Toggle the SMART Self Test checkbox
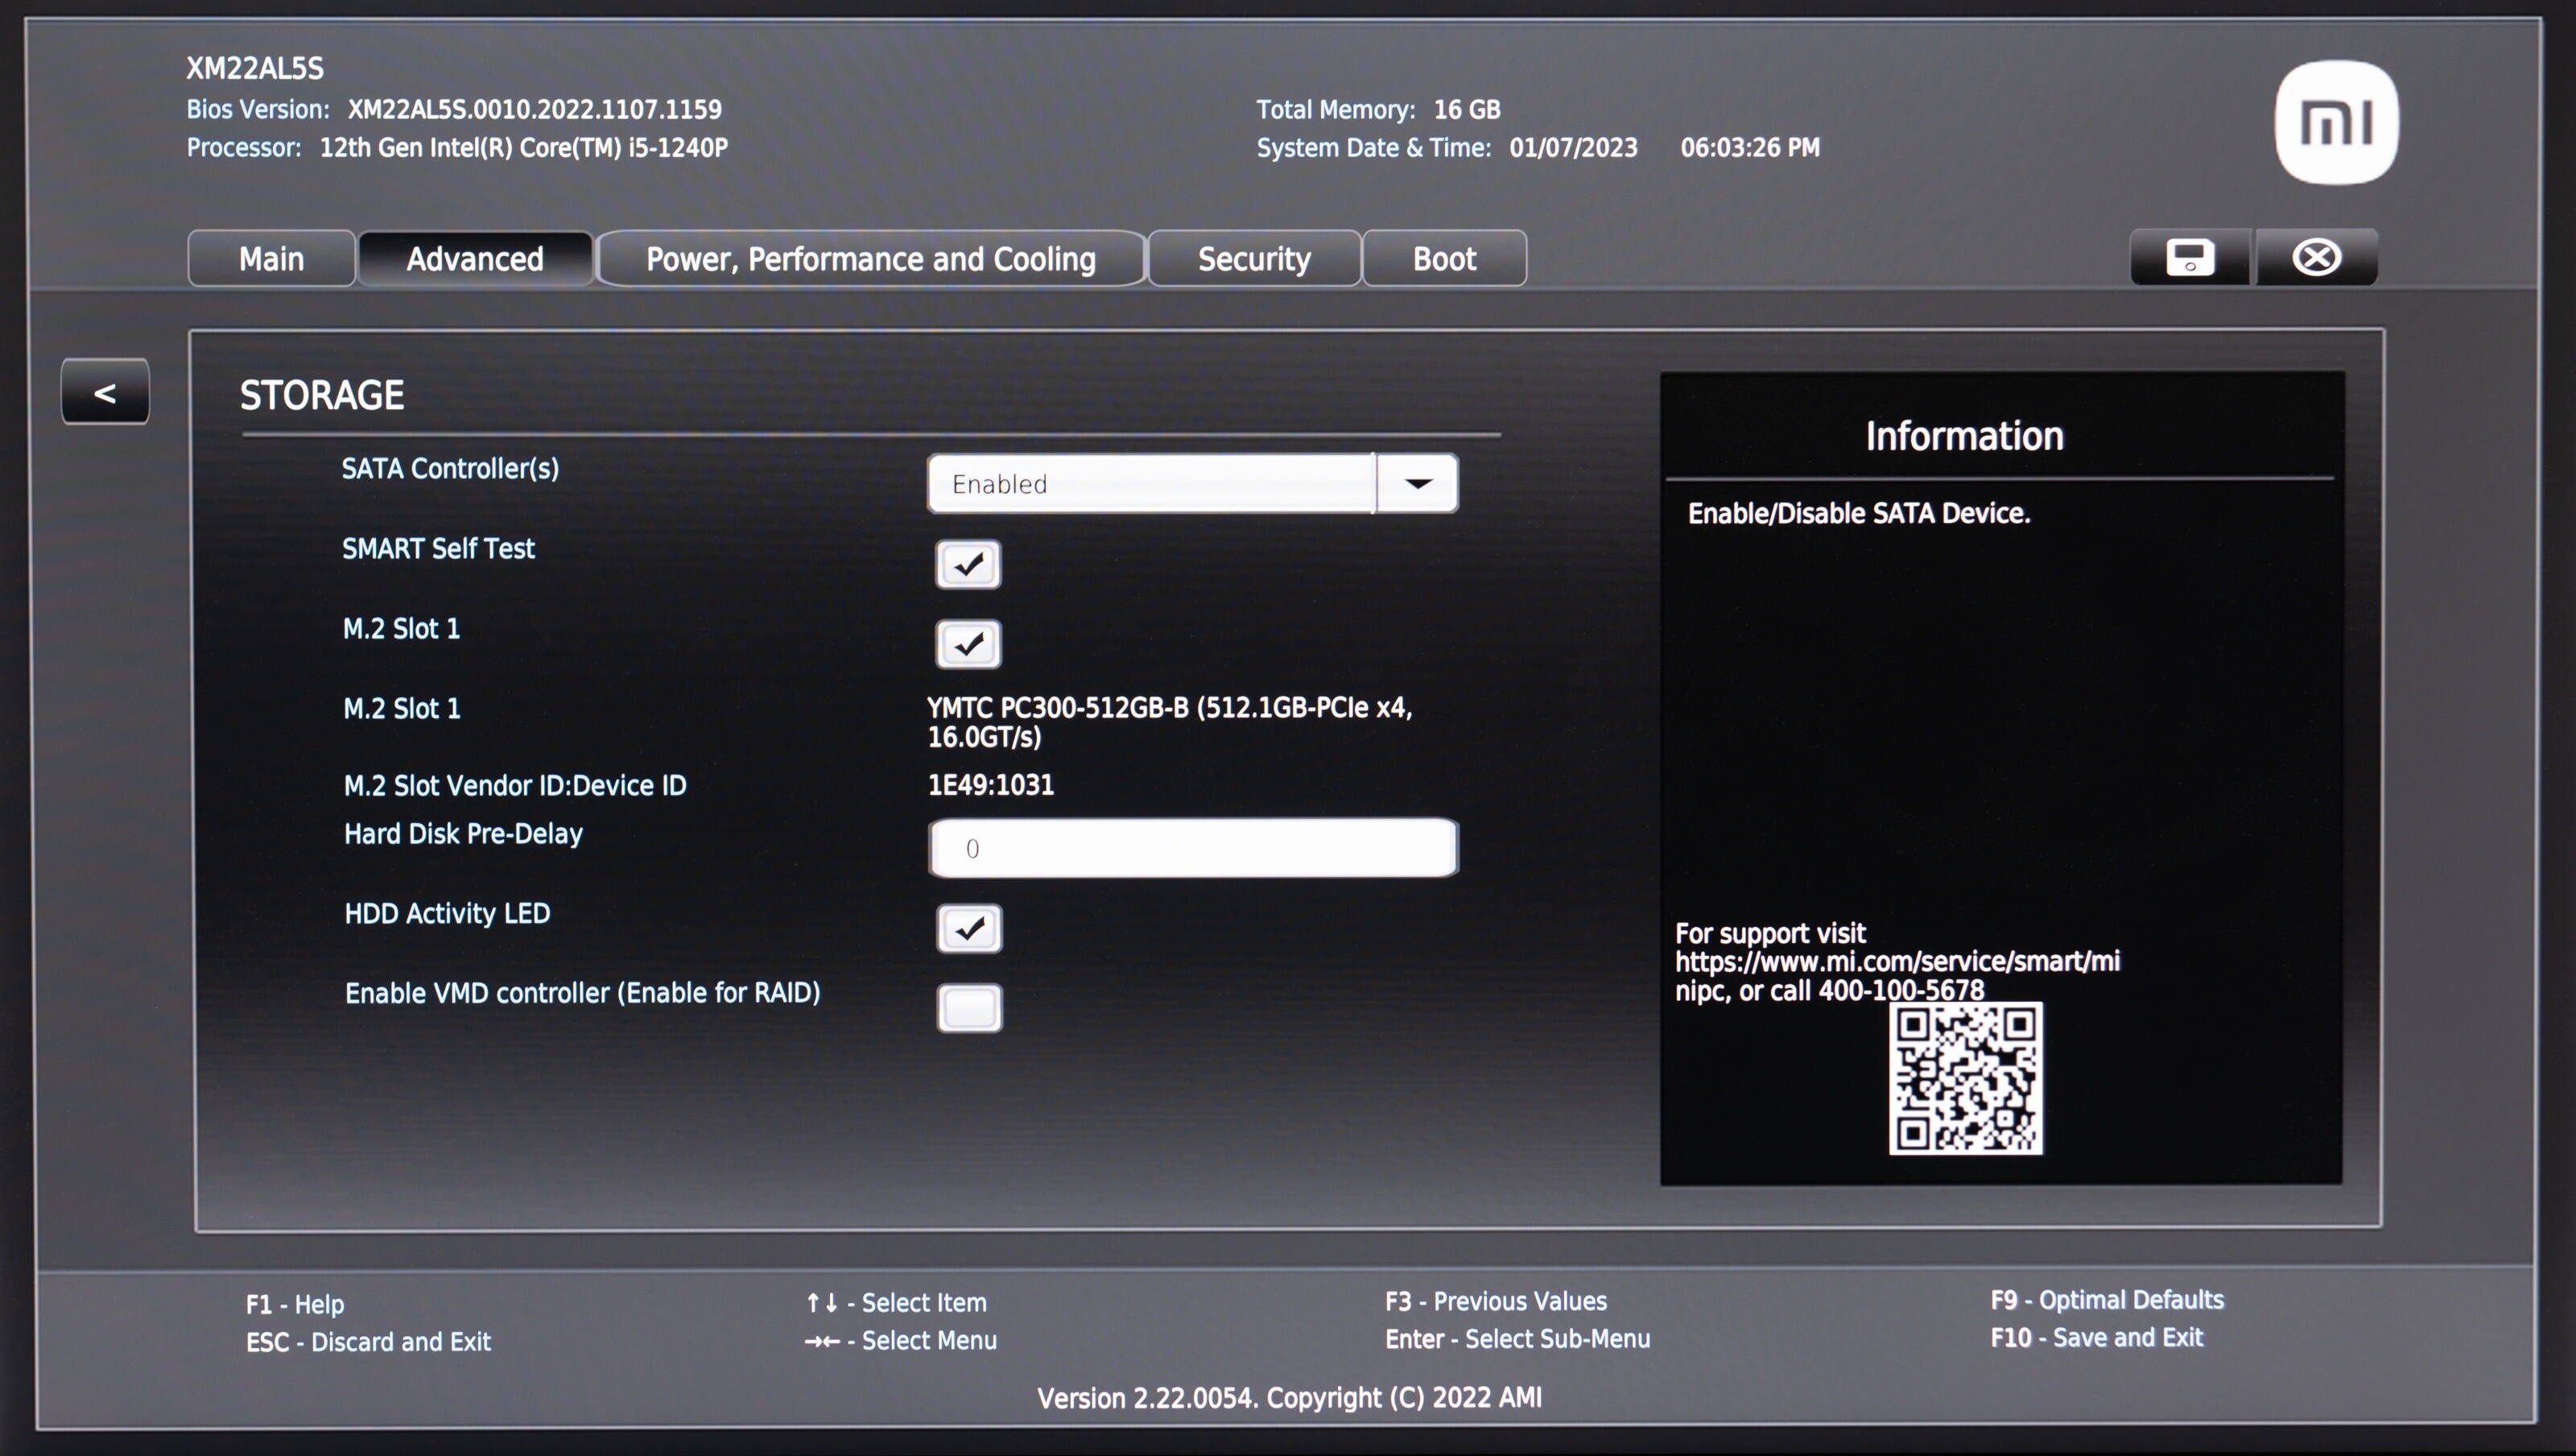The image size is (2576, 1456). pos(968,565)
